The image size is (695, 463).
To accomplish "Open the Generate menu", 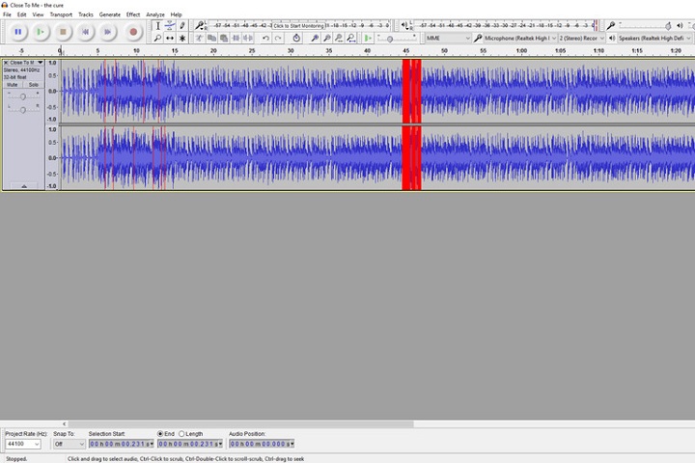I will point(110,14).
